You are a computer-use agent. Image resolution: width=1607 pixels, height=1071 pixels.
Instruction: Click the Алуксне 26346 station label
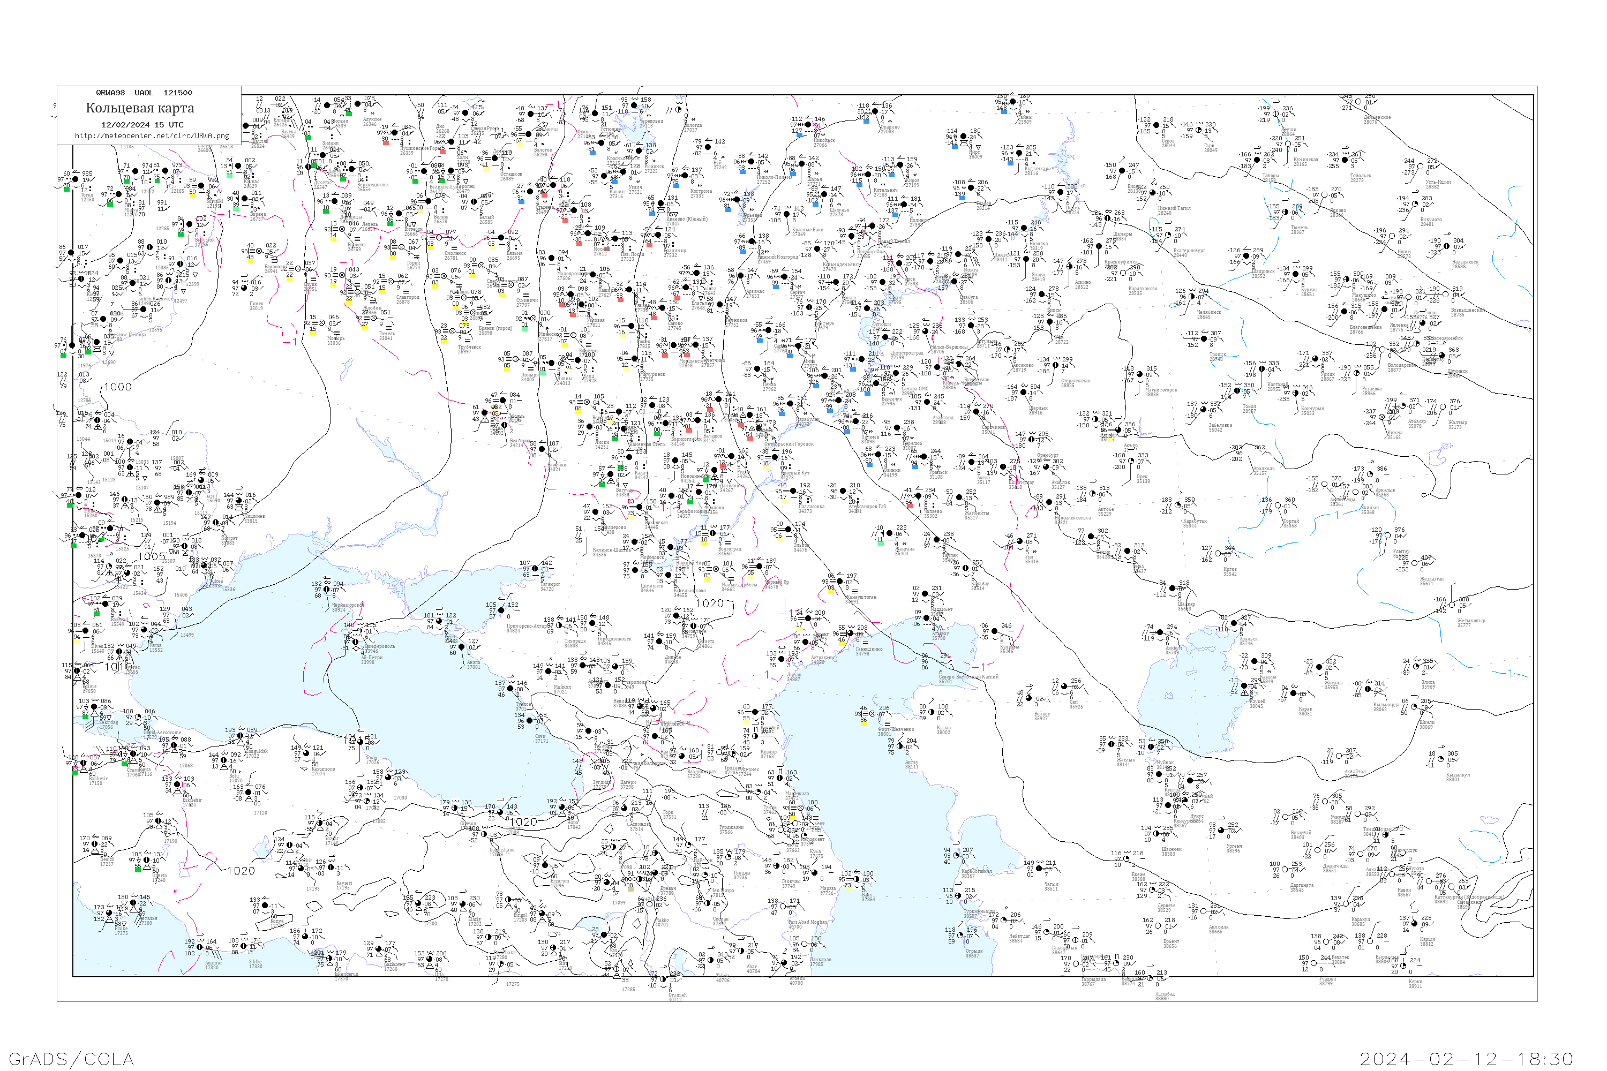pyautogui.click(x=372, y=122)
